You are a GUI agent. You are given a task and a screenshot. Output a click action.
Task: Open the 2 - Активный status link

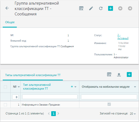[x=123, y=37]
